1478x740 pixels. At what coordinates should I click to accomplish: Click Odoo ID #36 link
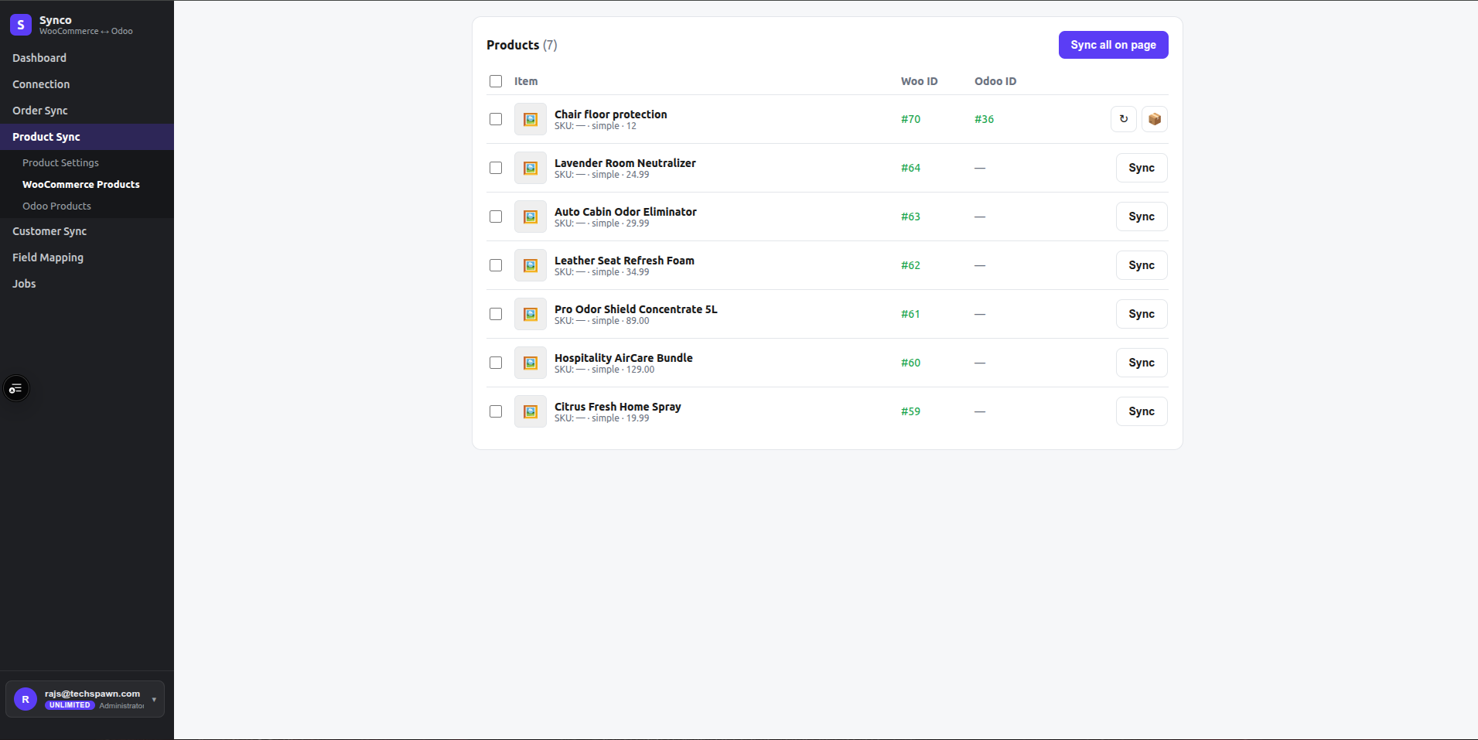pyautogui.click(x=984, y=119)
